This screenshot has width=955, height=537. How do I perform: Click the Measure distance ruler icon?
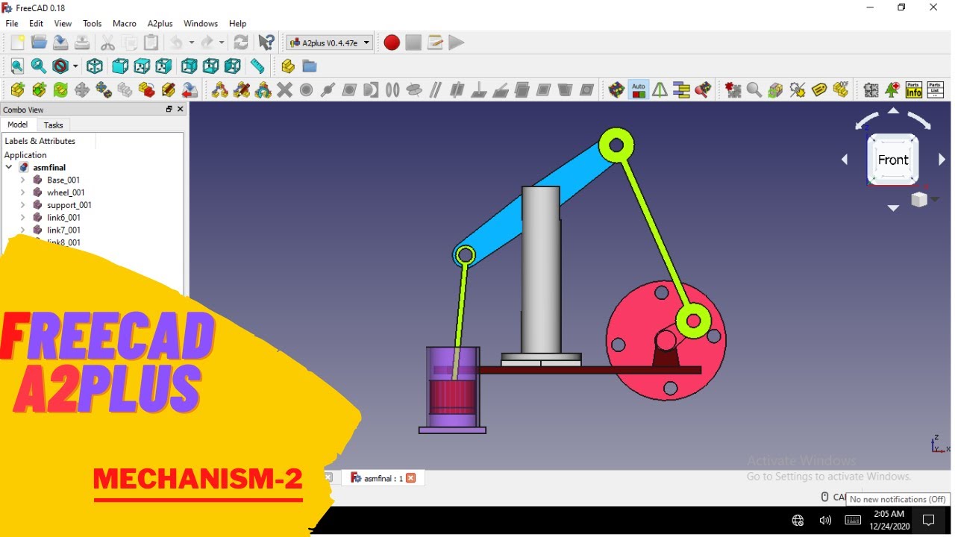(257, 66)
